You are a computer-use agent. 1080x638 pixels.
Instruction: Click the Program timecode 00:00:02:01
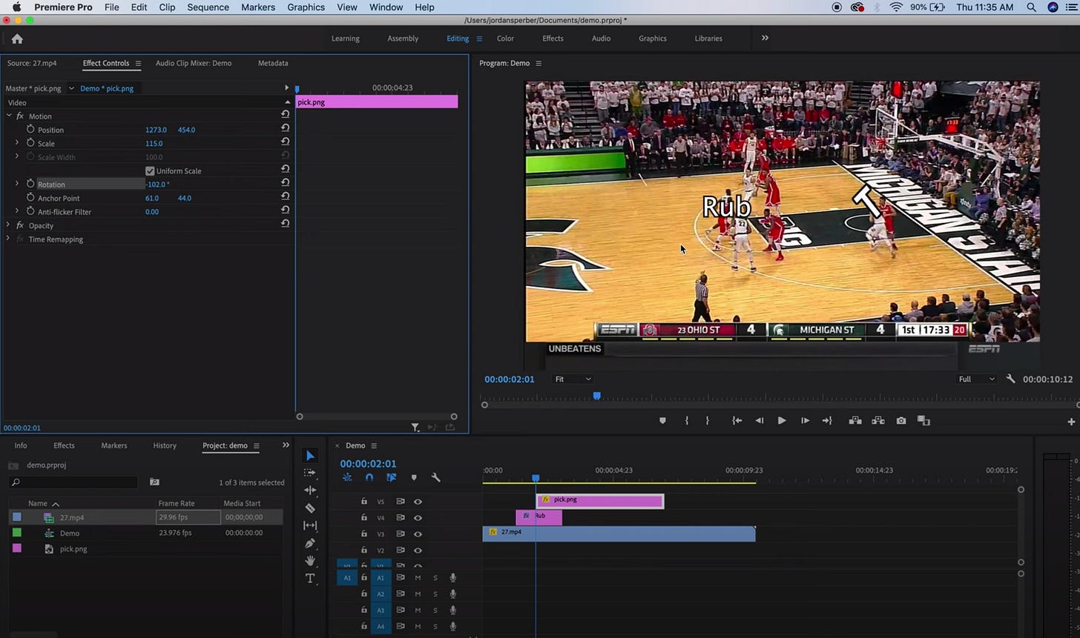coord(510,379)
